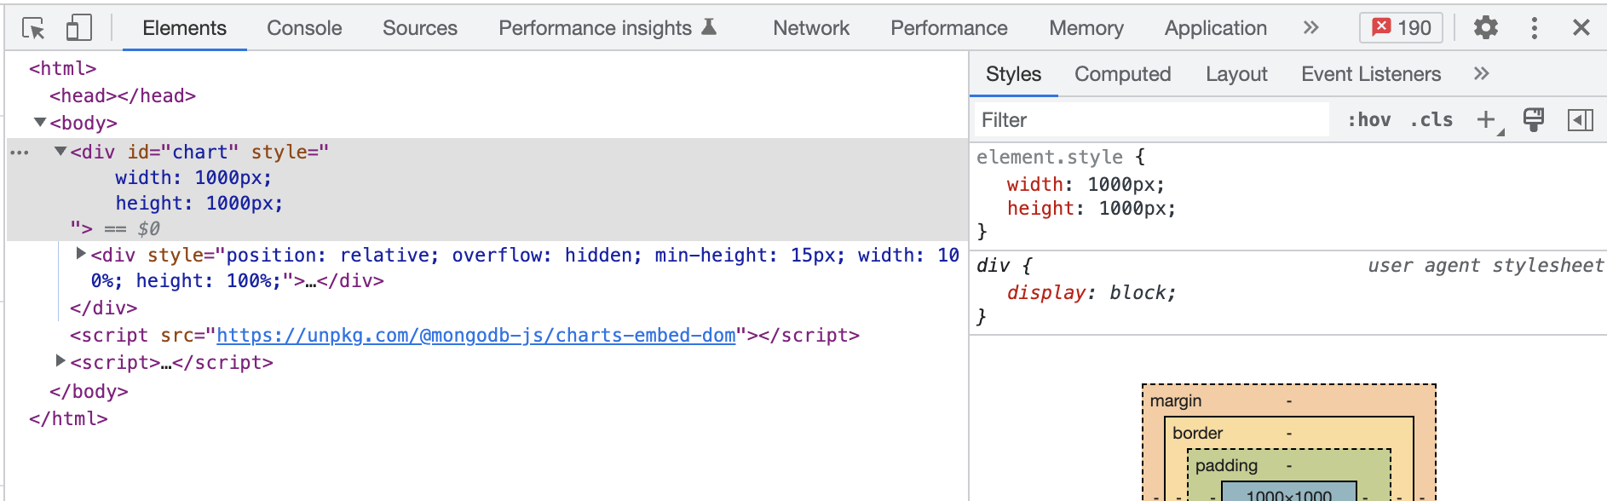Click the new style rule plus icon
The width and height of the screenshot is (1607, 501).
(x=1487, y=120)
